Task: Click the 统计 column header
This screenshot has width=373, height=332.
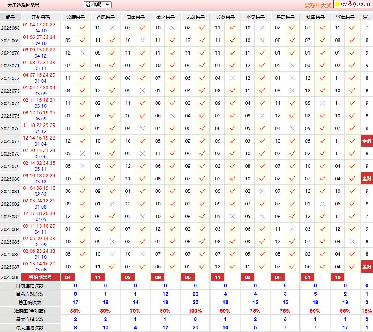Action: point(367,18)
